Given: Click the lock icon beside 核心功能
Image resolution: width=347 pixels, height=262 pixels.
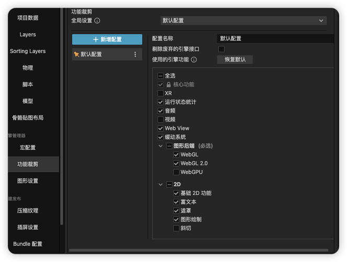Looking at the screenshot, I should tap(169, 84).
